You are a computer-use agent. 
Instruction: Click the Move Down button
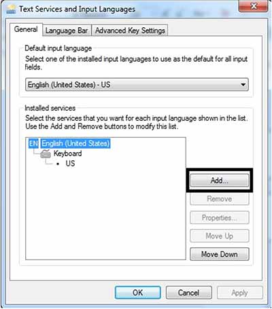(220, 254)
